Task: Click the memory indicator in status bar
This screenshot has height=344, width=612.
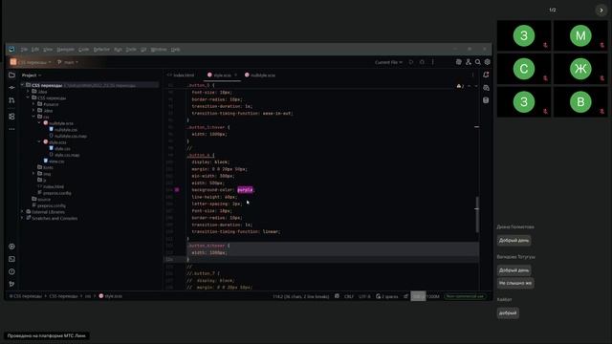Action: click(x=426, y=296)
